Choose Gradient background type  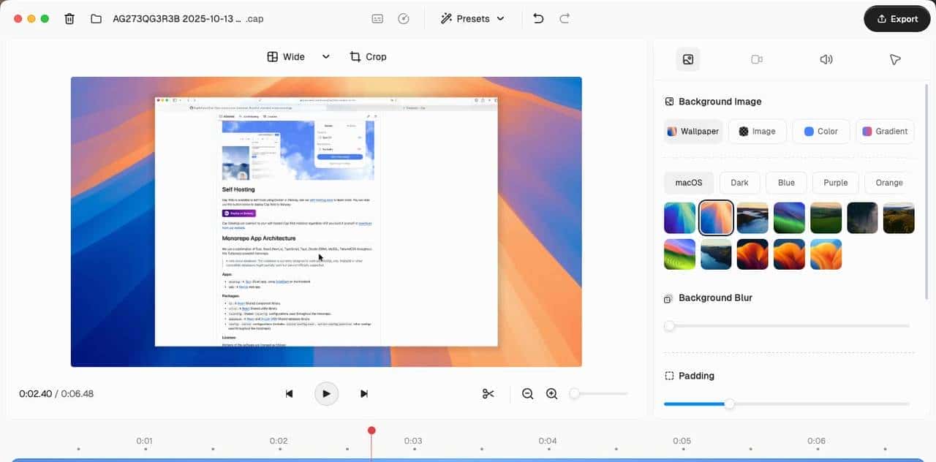click(x=885, y=132)
